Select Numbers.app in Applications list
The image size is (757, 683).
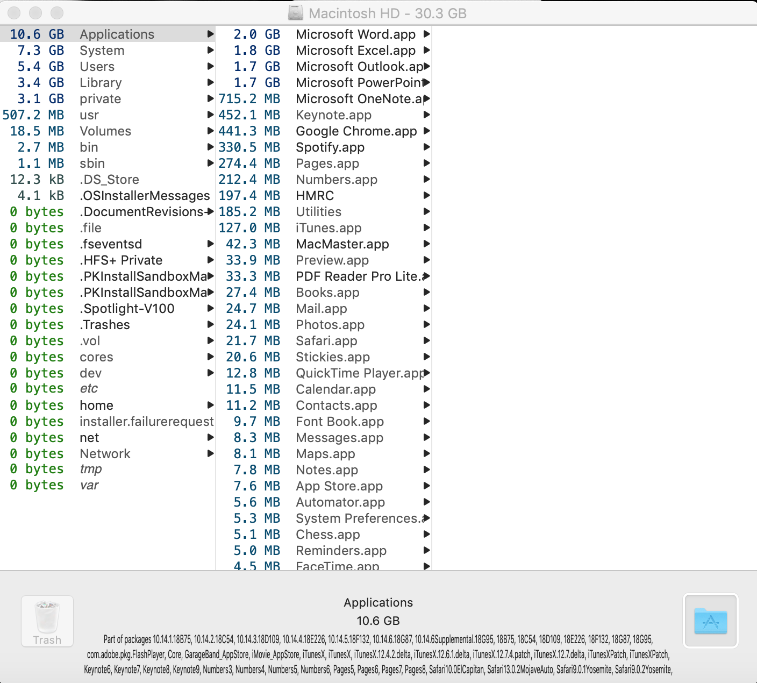click(324, 180)
